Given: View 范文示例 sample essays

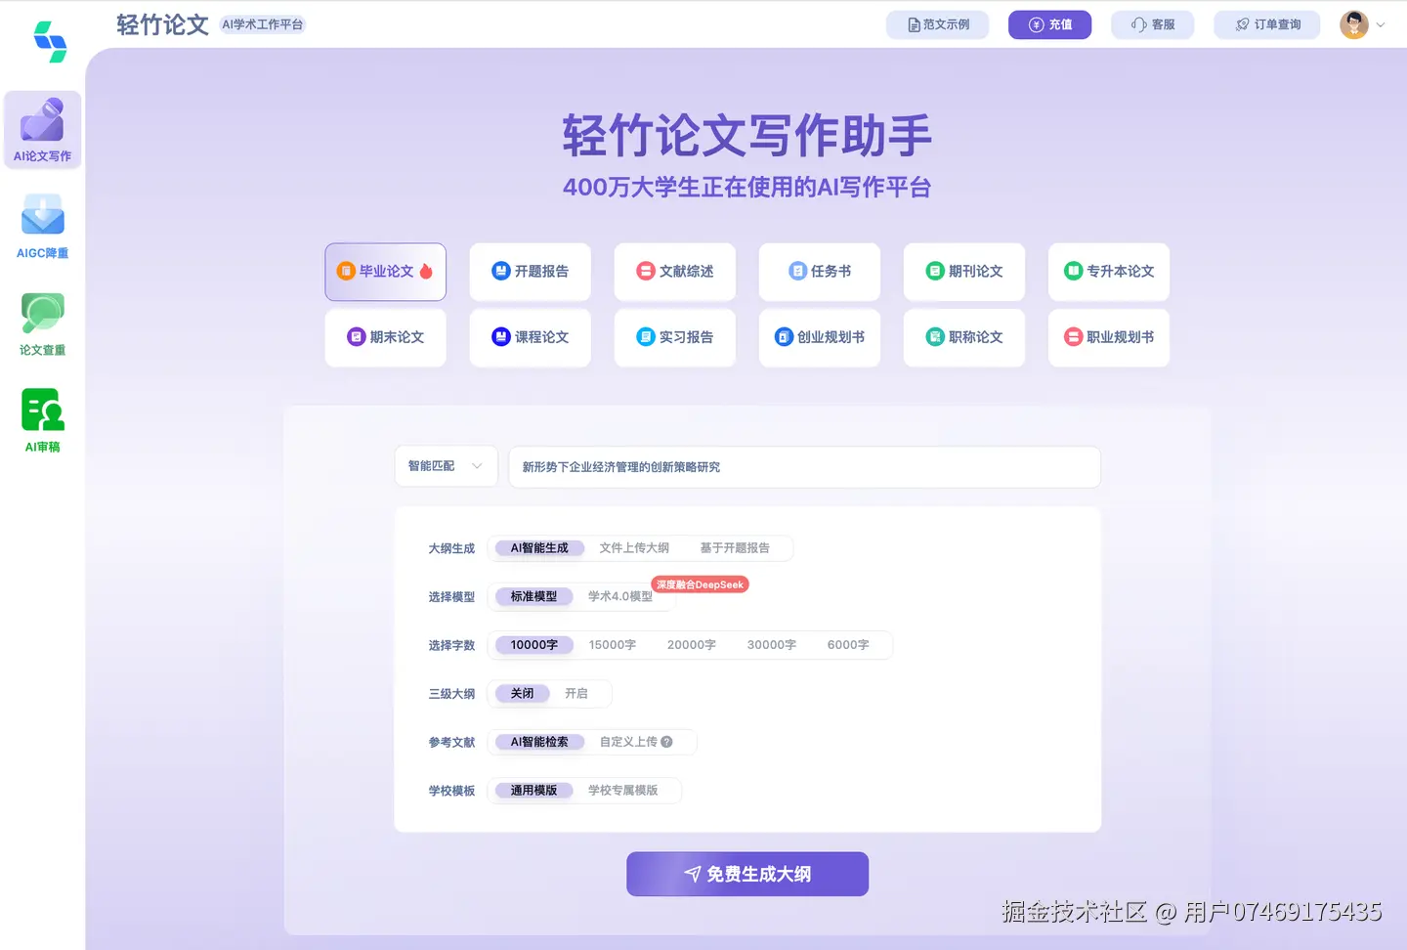Looking at the screenshot, I should coord(937,24).
